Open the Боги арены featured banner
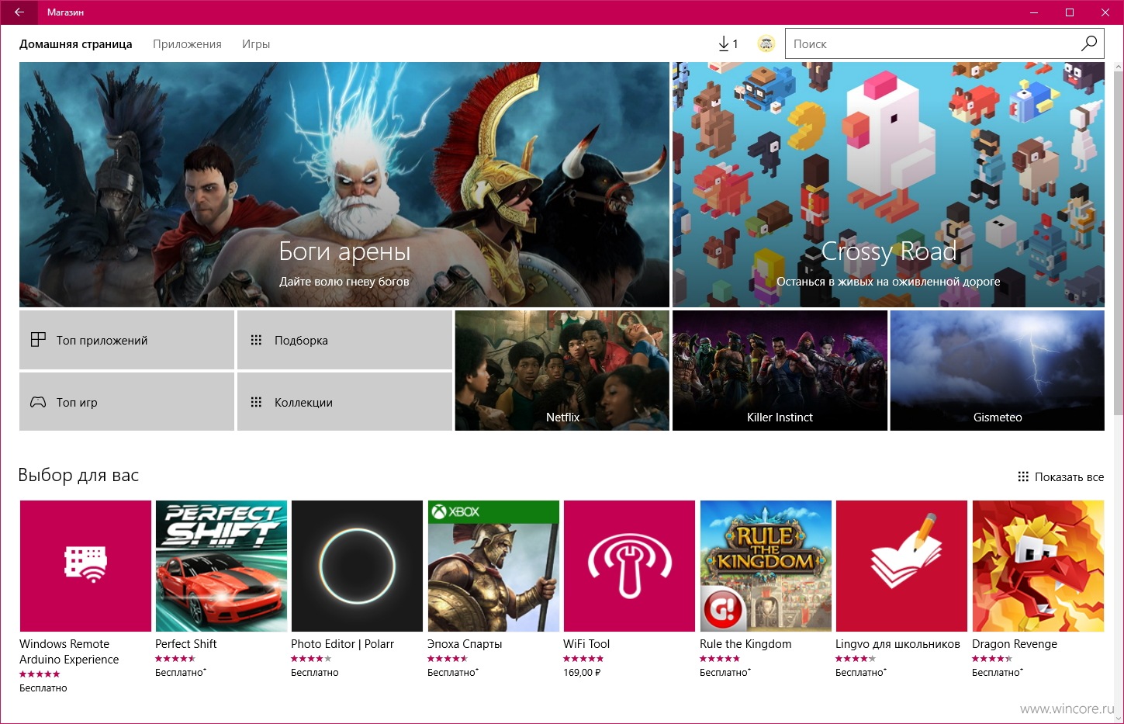The height and width of the screenshot is (724, 1124). [x=344, y=185]
